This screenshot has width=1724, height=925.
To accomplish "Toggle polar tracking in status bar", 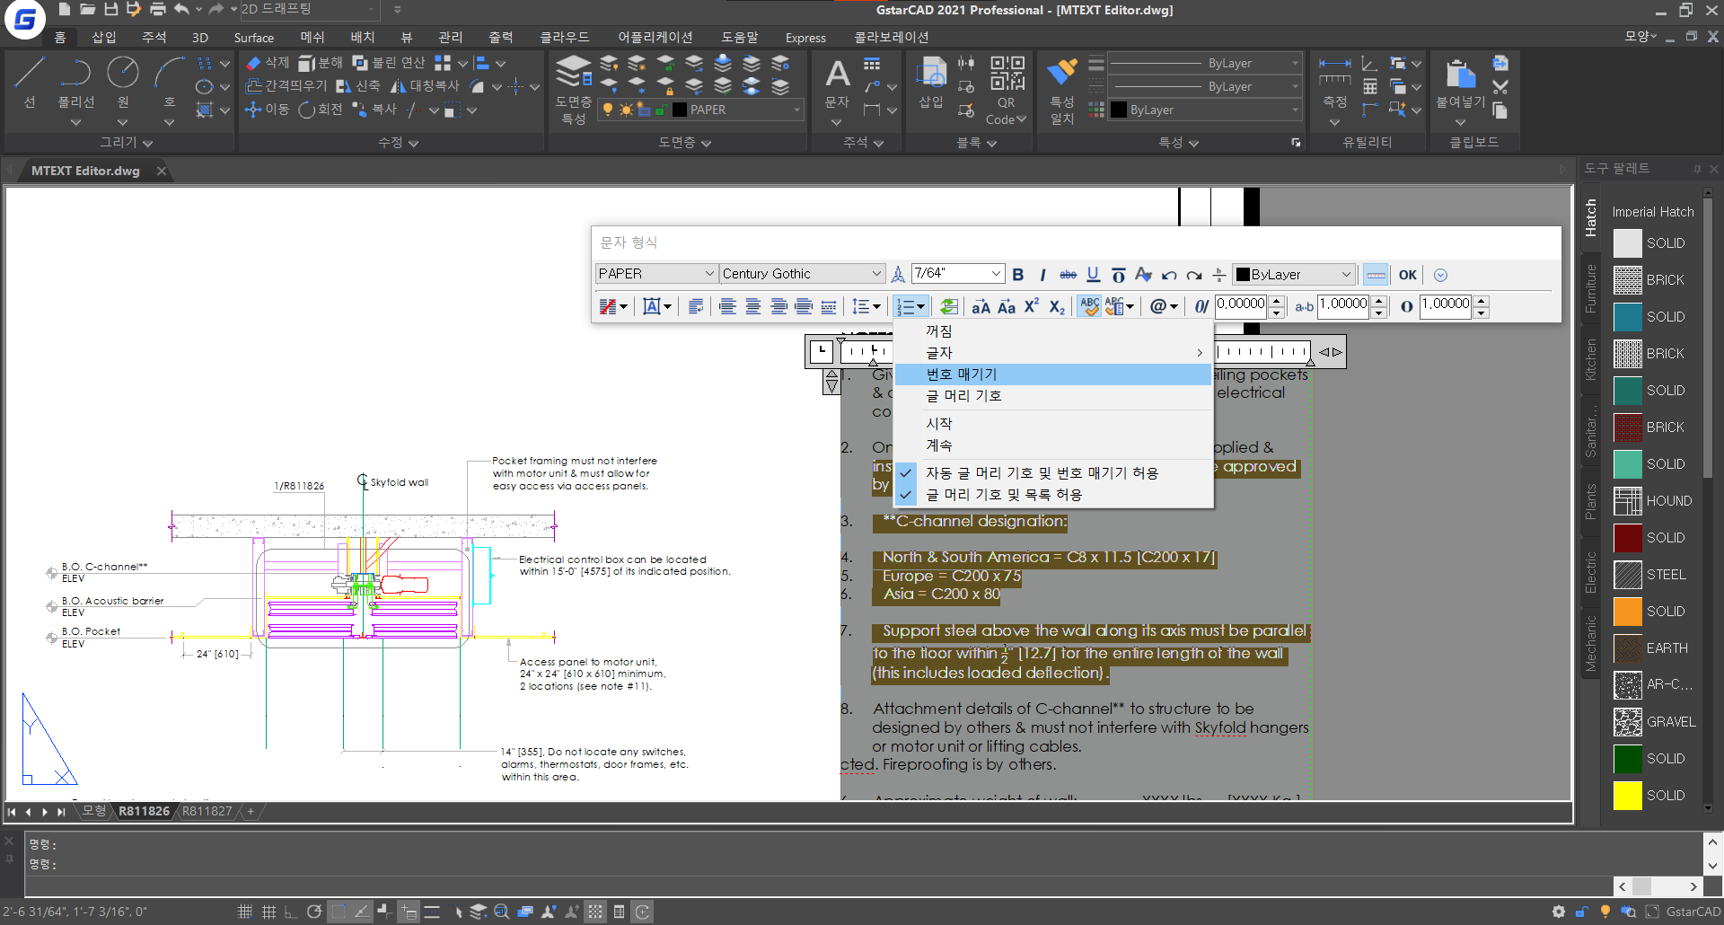I will point(314,912).
